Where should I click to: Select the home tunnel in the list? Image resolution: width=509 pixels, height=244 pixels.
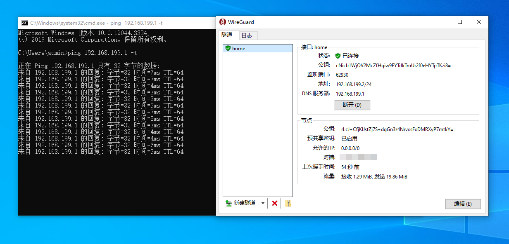click(258, 48)
